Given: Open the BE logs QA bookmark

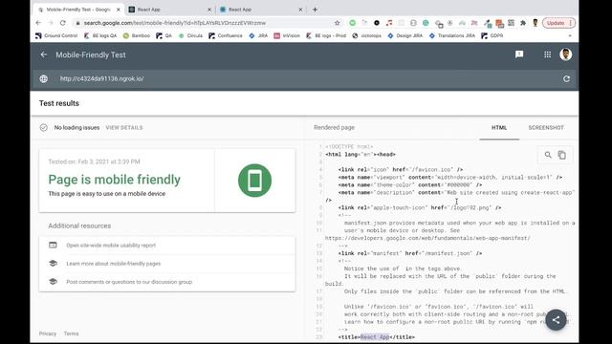Looking at the screenshot, I should click(100, 35).
